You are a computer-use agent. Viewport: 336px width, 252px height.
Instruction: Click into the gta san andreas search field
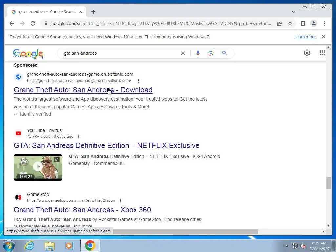tap(120, 53)
